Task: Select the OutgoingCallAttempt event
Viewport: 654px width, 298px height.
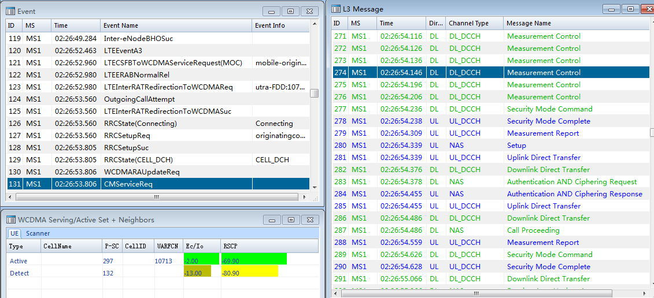Action: (x=158, y=99)
